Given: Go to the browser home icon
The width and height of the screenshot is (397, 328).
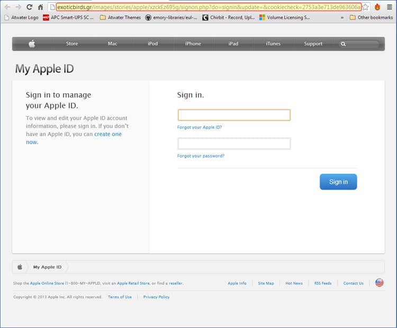Looking at the screenshot, I should pos(41,7).
